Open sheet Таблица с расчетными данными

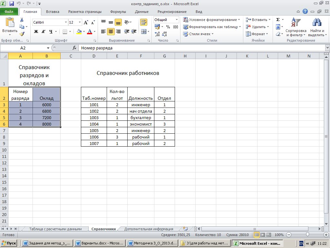55,229
